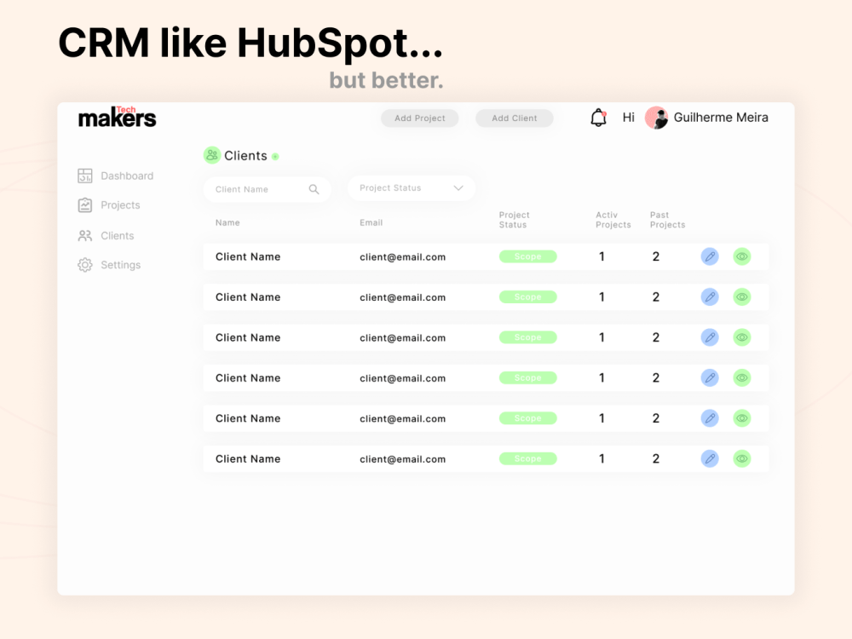Image resolution: width=852 pixels, height=639 pixels.
Task: Click the green Scope status badge on row two
Action: tap(527, 296)
